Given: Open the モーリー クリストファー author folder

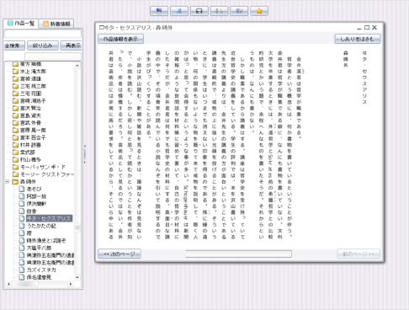Looking at the screenshot, I should 47,174.
